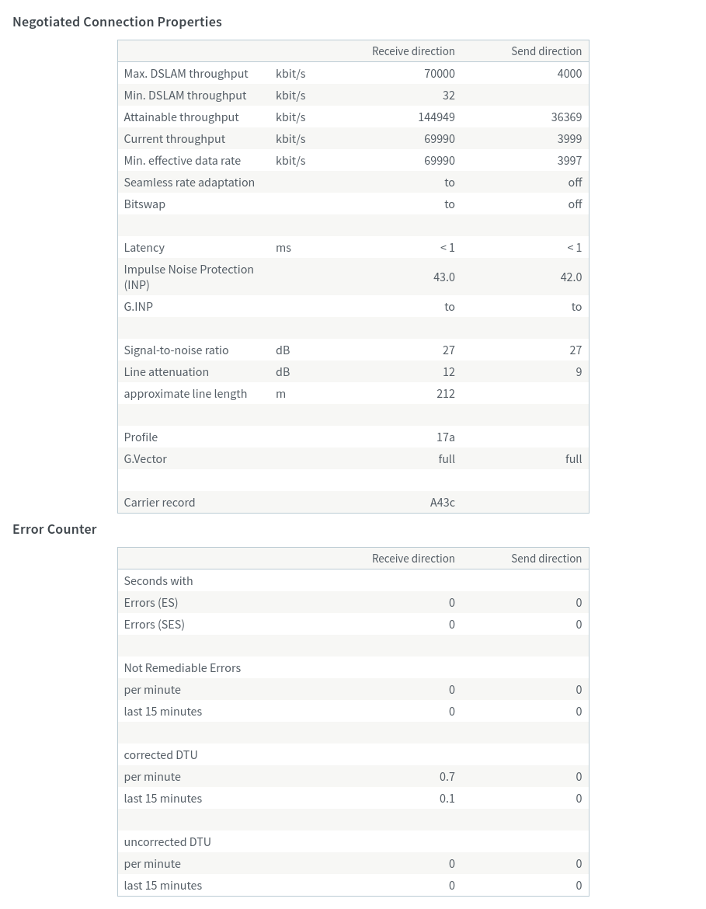This screenshot has height=909, width=706.
Task: Select the Bitswap row label
Action: [x=144, y=204]
